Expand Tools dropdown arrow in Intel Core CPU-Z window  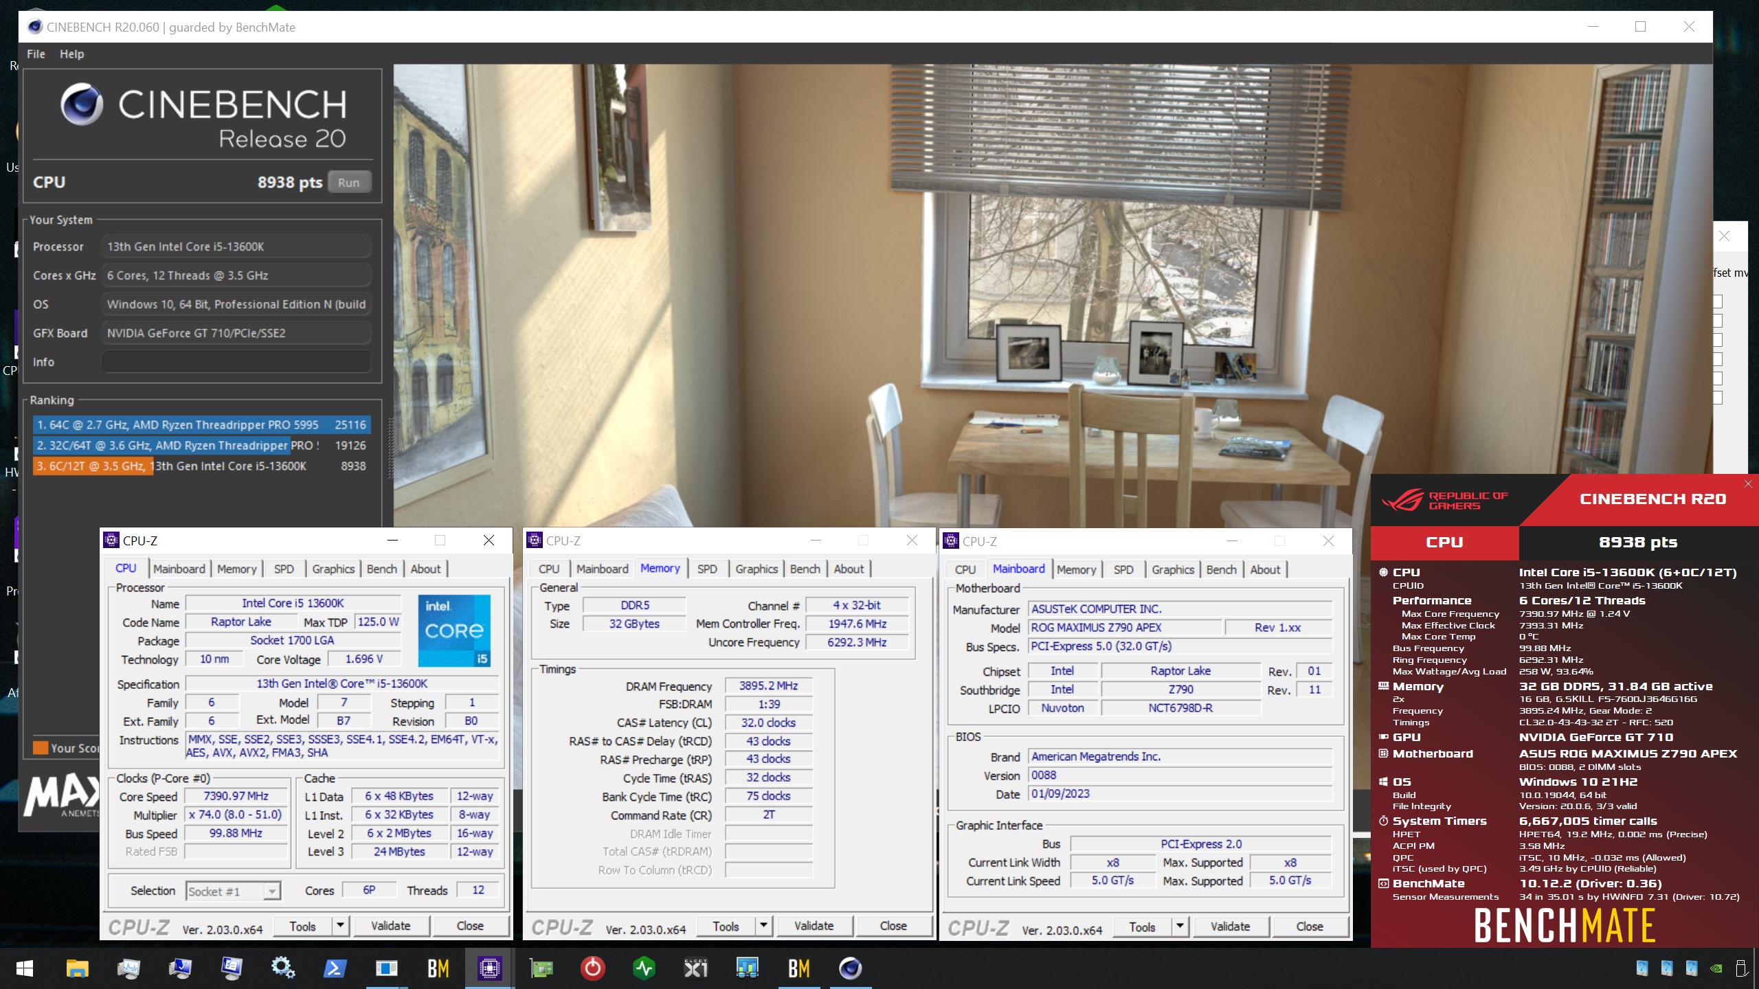click(x=340, y=927)
